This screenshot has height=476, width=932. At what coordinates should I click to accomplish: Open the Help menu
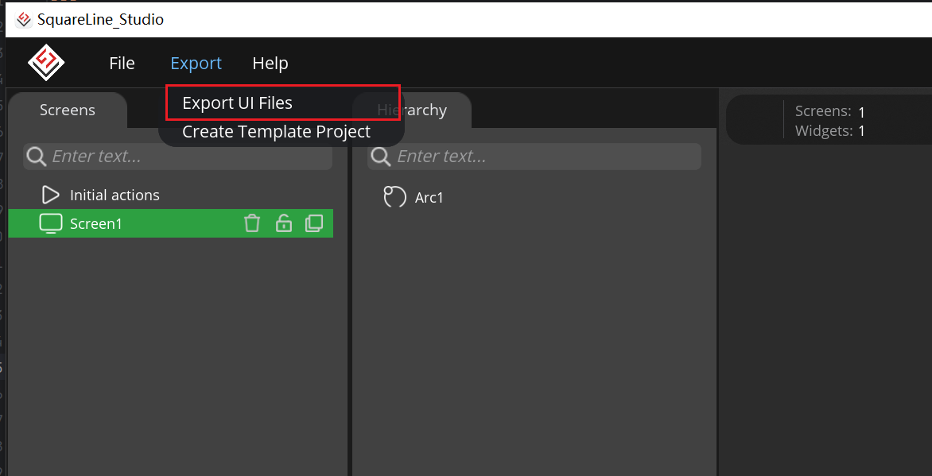tap(270, 64)
